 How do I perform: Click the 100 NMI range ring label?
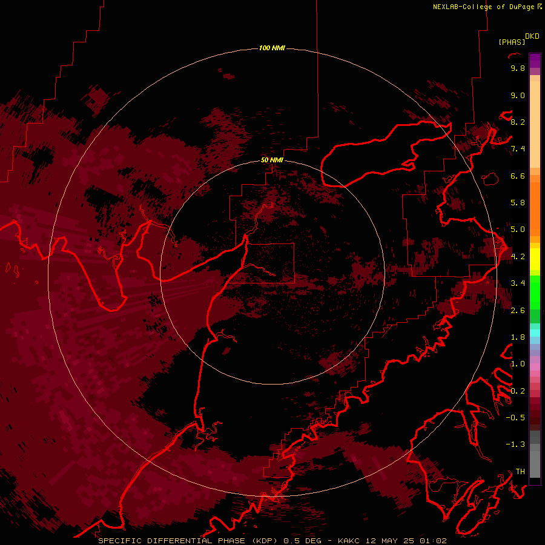pyautogui.click(x=272, y=48)
